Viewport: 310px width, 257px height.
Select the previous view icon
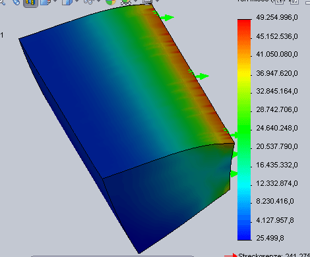coord(16,2)
